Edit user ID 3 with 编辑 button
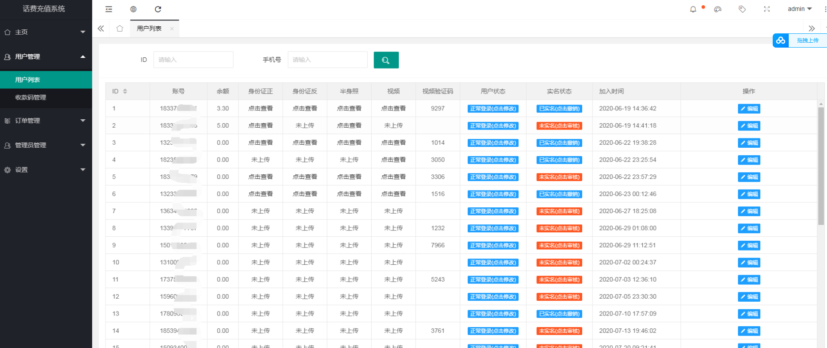This screenshot has width=827, height=348. pos(749,143)
